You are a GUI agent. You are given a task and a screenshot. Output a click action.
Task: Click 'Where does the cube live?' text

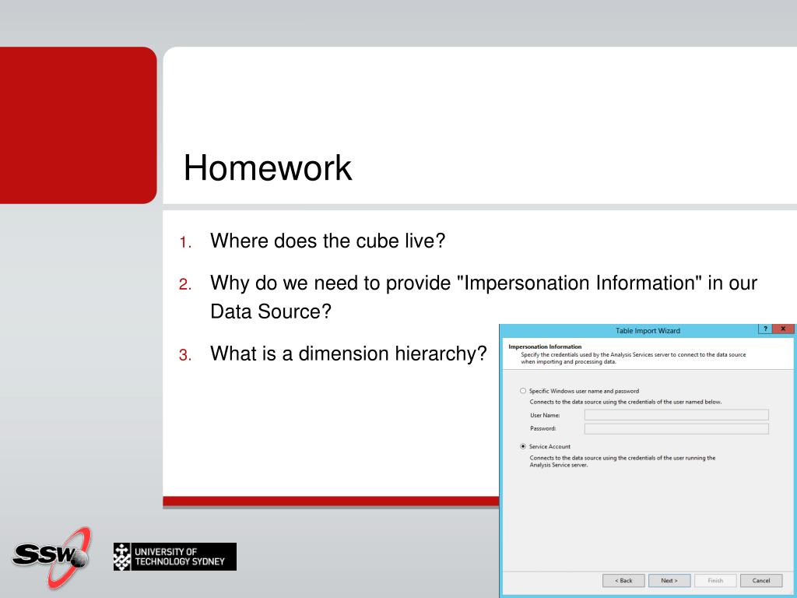coord(328,241)
